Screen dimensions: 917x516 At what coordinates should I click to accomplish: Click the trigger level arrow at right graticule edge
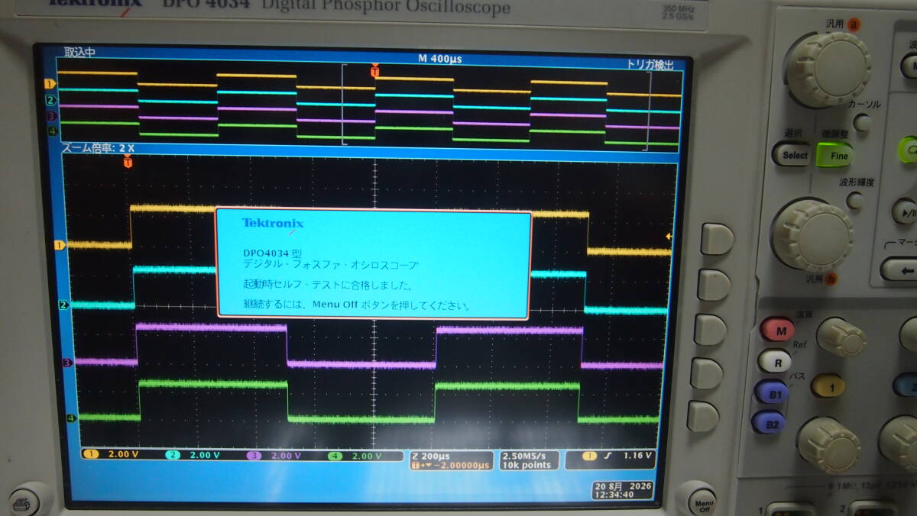pyautogui.click(x=670, y=237)
